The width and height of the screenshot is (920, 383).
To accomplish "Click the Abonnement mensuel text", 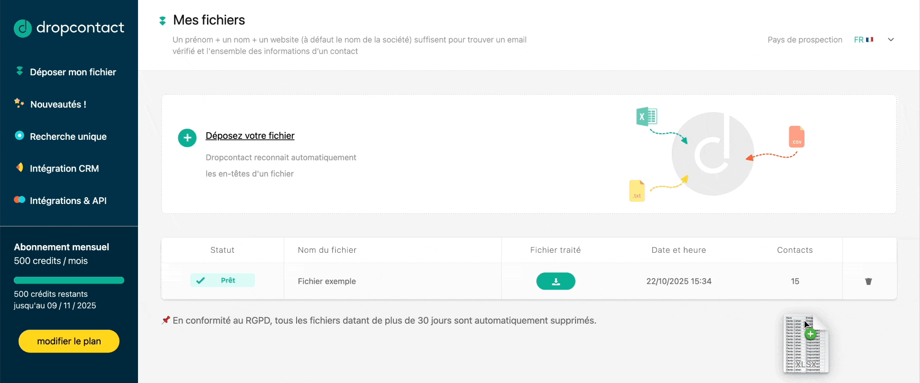I will click(61, 247).
